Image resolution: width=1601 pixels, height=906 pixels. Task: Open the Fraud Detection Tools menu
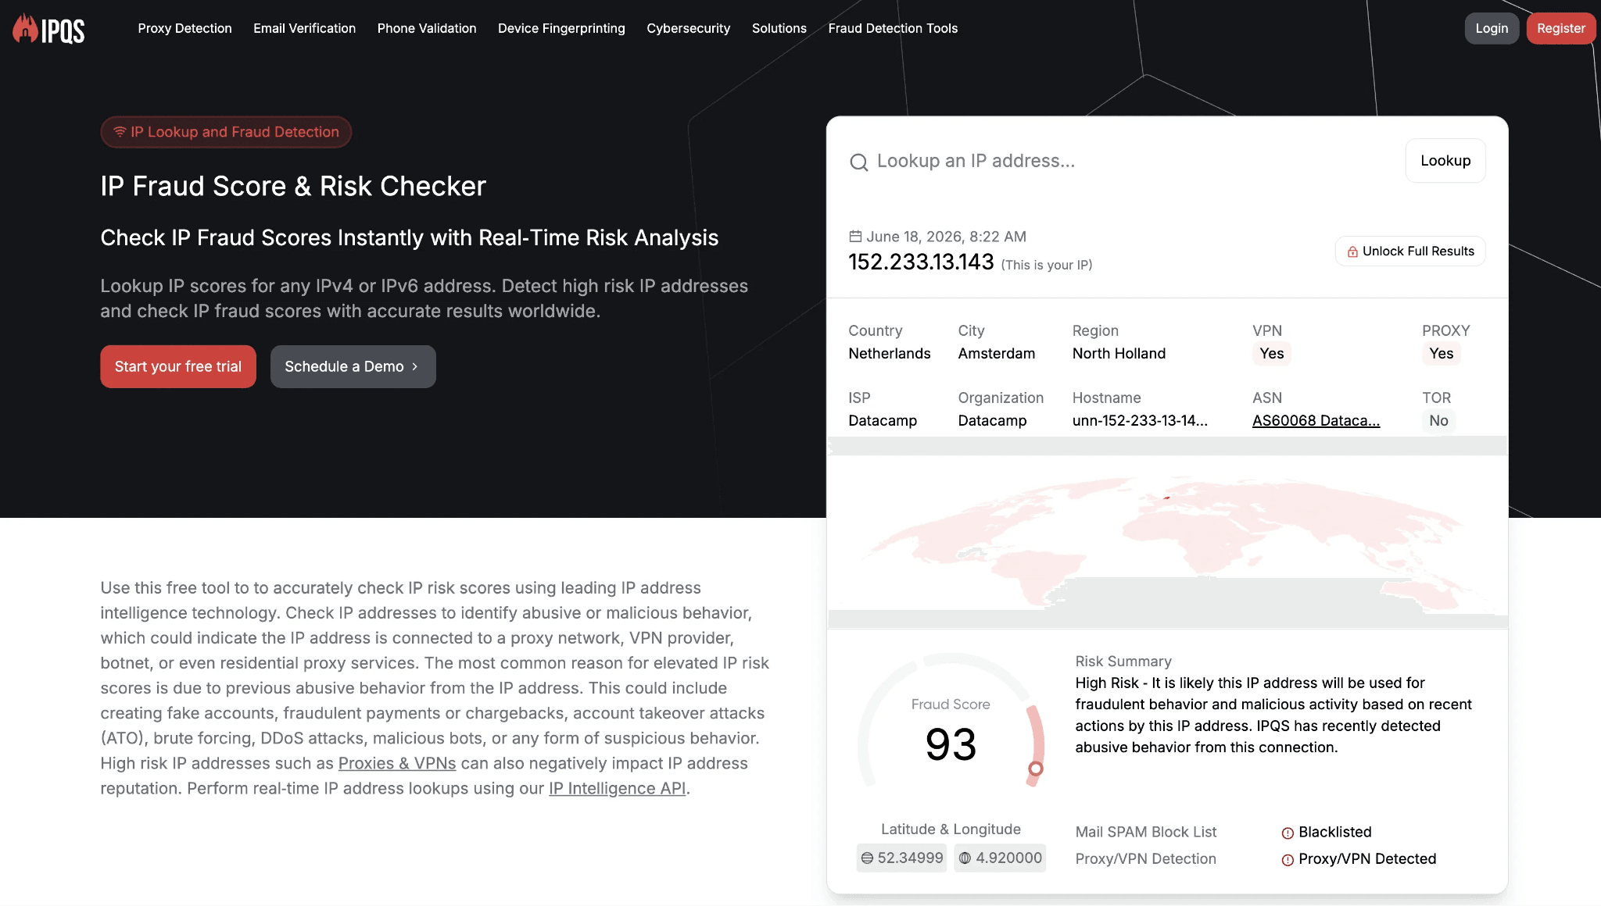pos(893,28)
